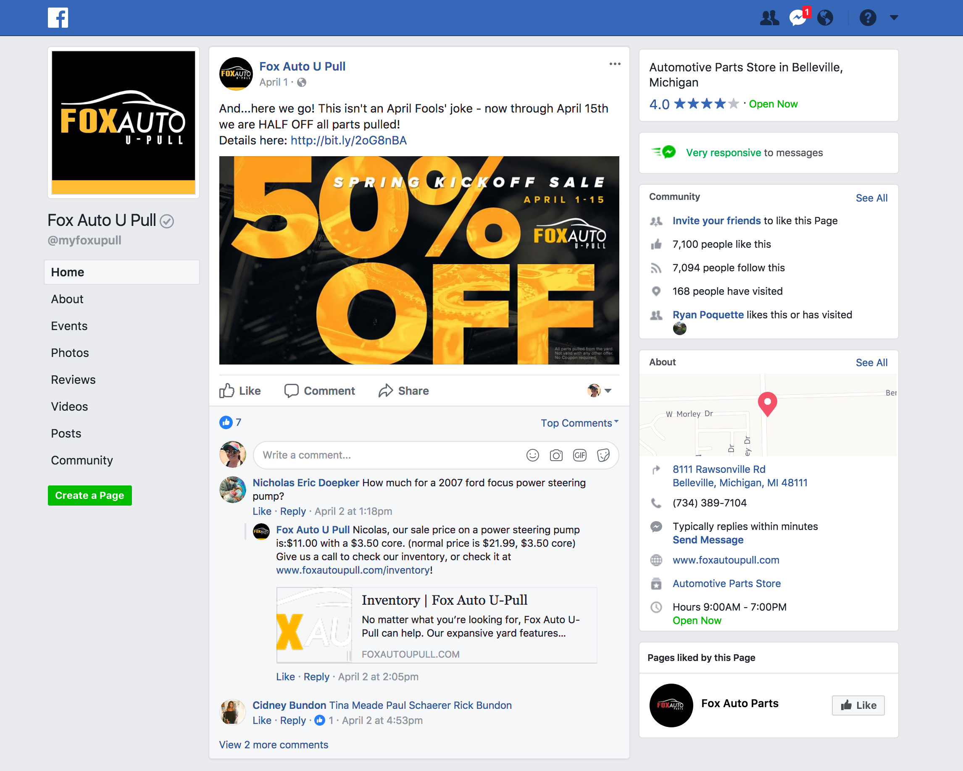This screenshot has width=963, height=771.
Task: Open the post options three-dot menu
Action: pyautogui.click(x=615, y=64)
